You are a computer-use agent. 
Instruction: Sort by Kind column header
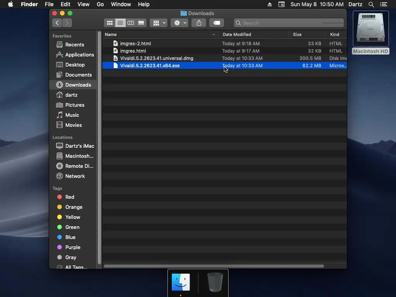click(x=336, y=34)
